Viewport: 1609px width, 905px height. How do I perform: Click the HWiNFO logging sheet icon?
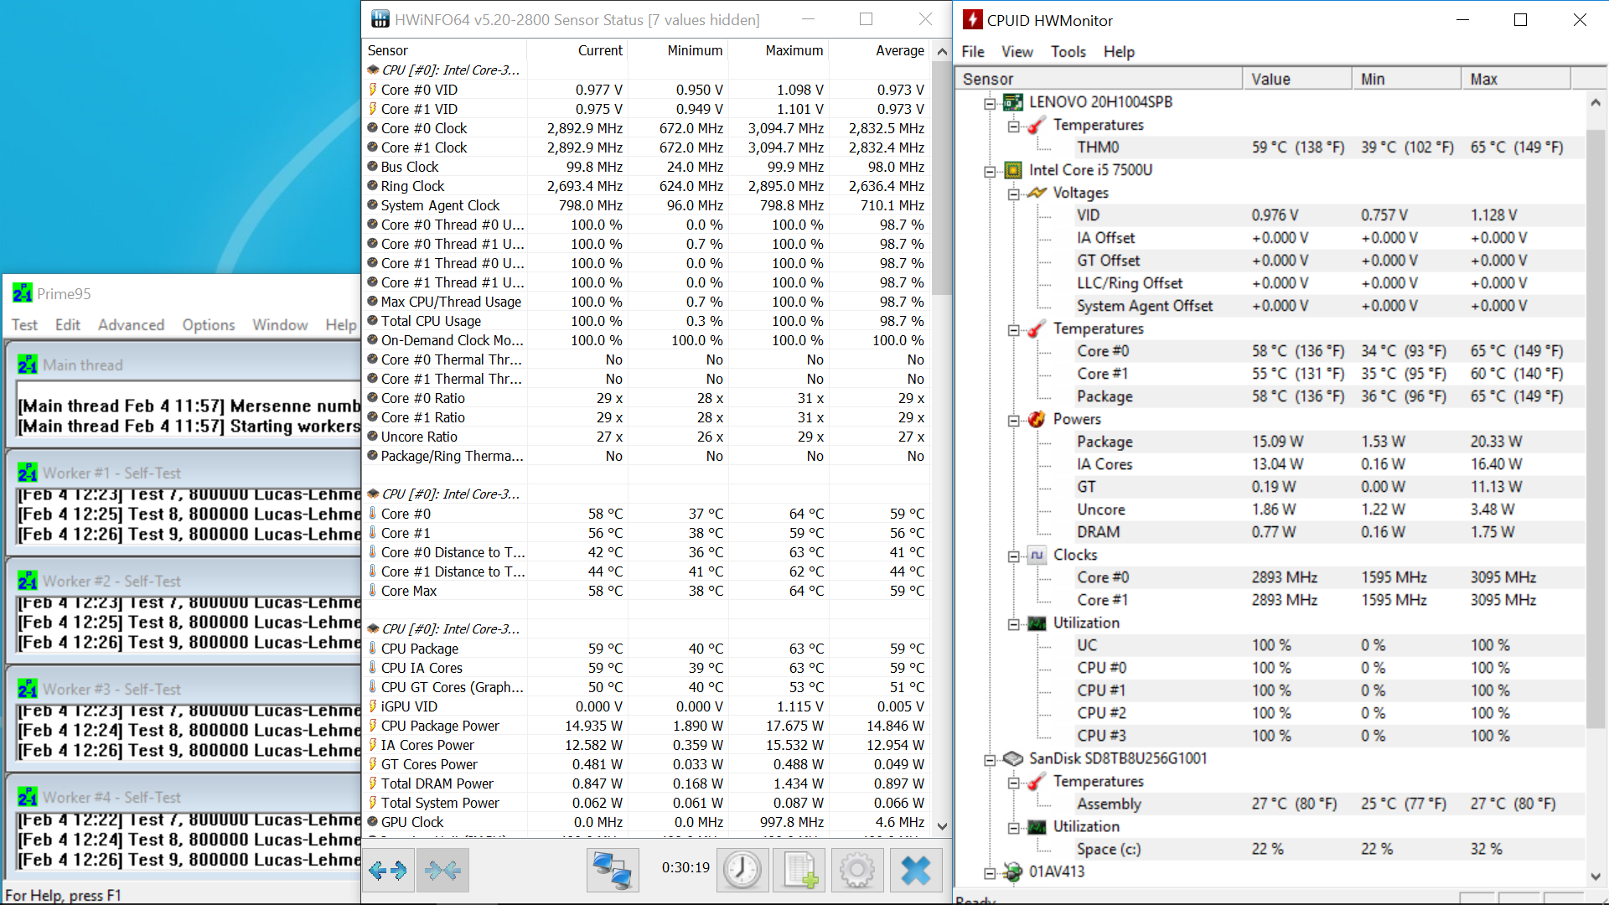799,871
